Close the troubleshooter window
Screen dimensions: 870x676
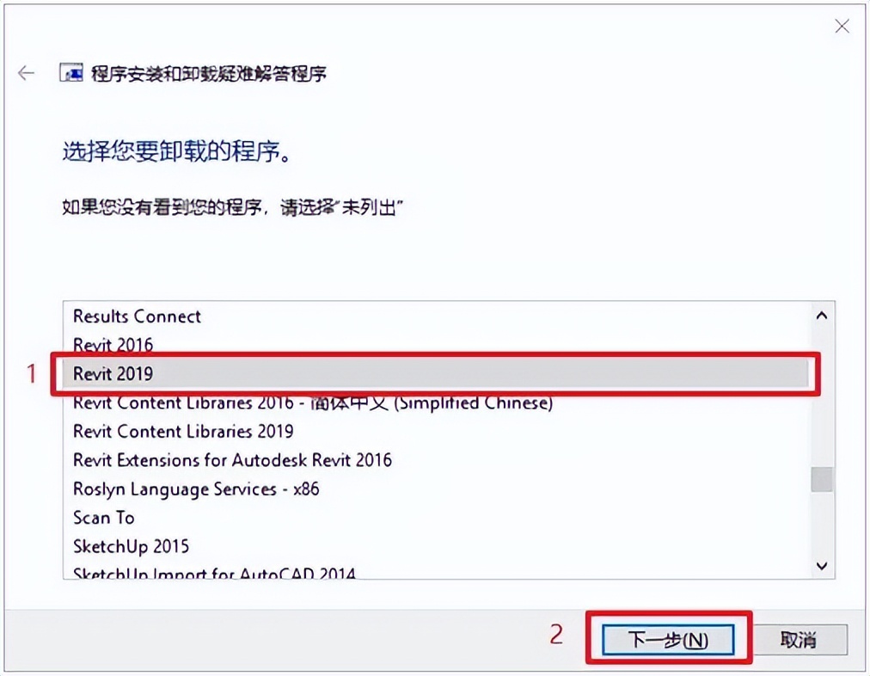[x=841, y=26]
